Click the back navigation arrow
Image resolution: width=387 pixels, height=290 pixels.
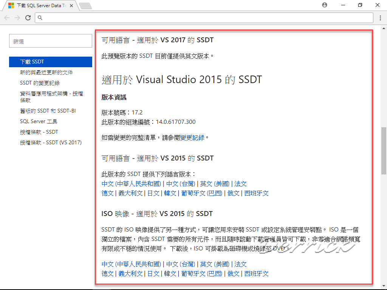7,17
